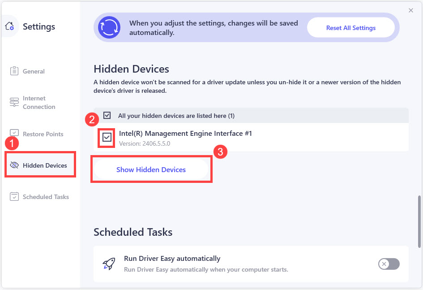Viewport: 423px width, 290px height.
Task: Open Scheduled Tasks from the sidebar
Action: point(46,197)
